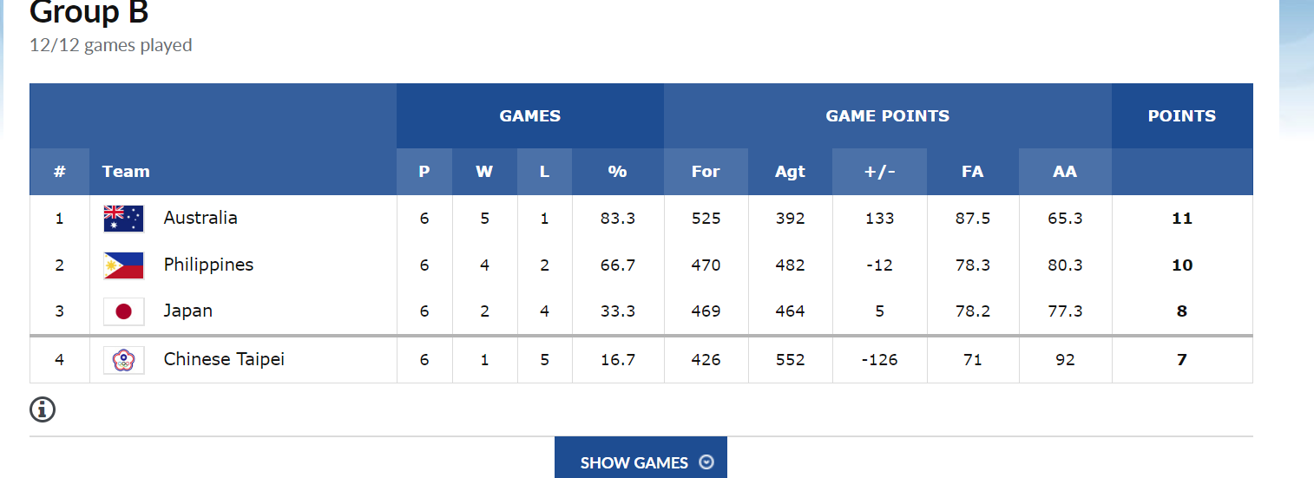The width and height of the screenshot is (1314, 478).
Task: Click the Team column header
Action: (126, 172)
